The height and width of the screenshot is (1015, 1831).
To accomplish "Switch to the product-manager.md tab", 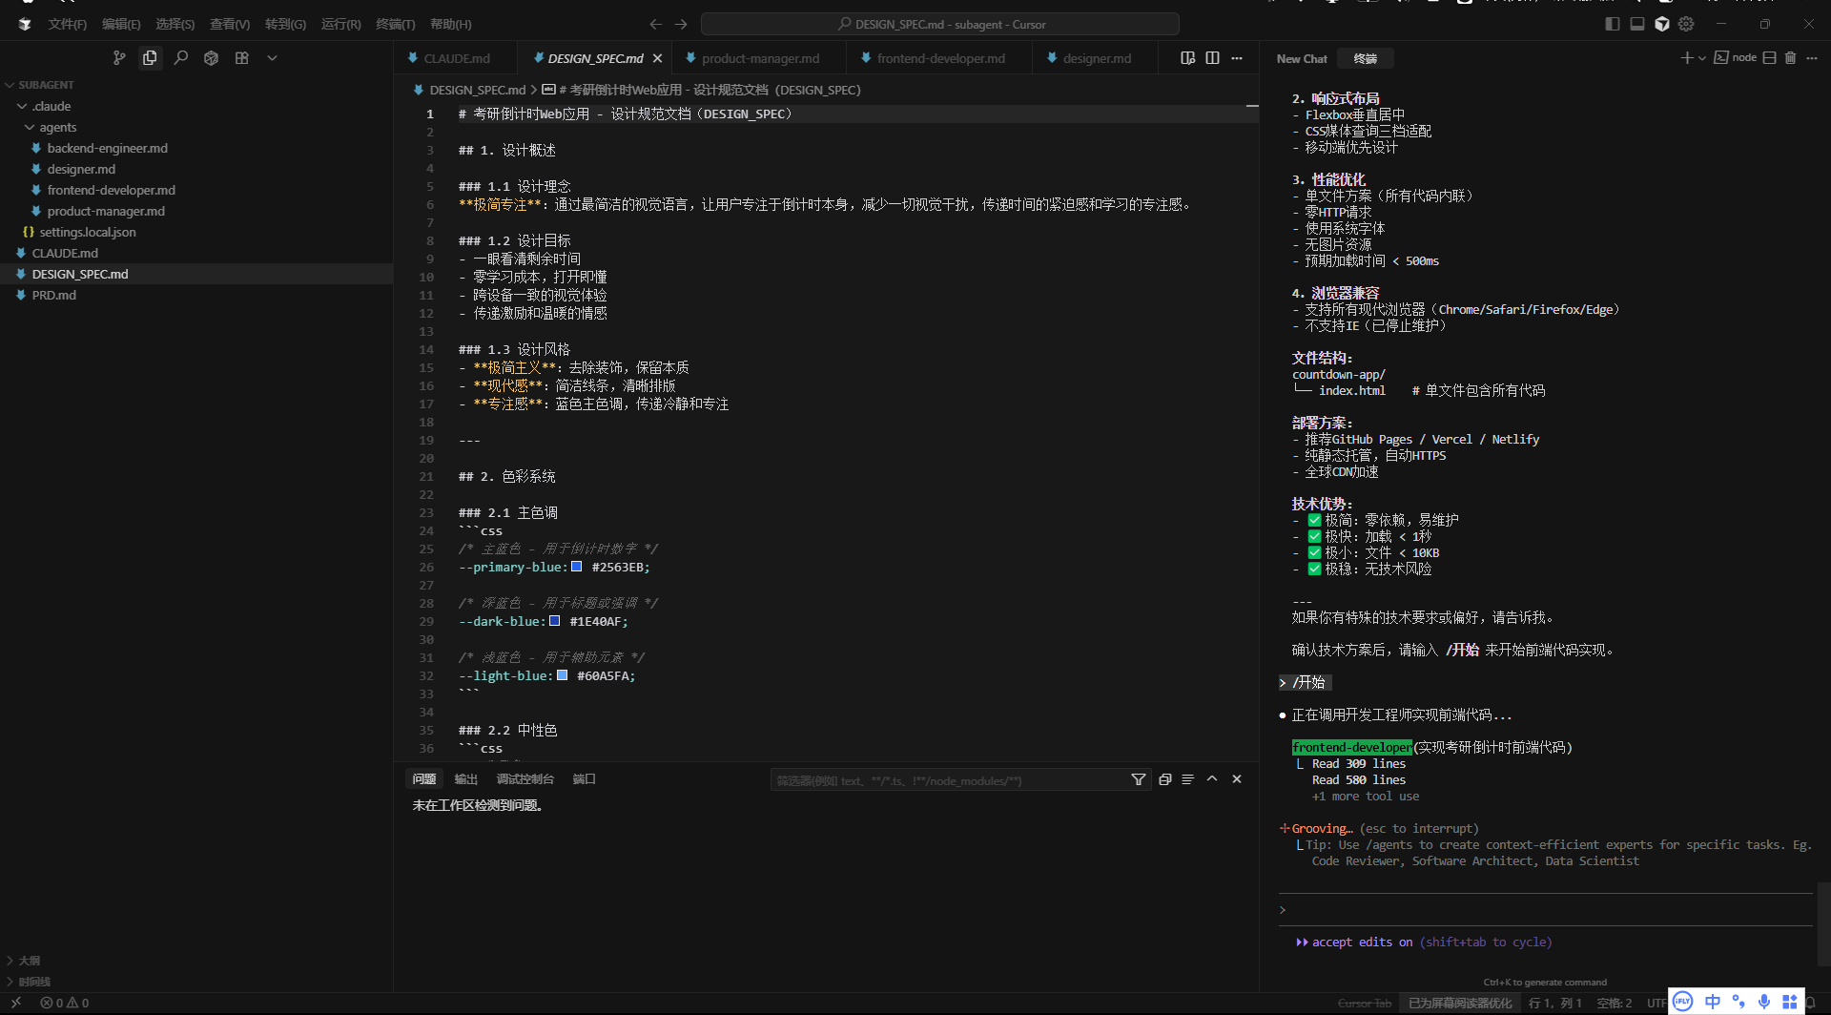I will pyautogui.click(x=760, y=58).
